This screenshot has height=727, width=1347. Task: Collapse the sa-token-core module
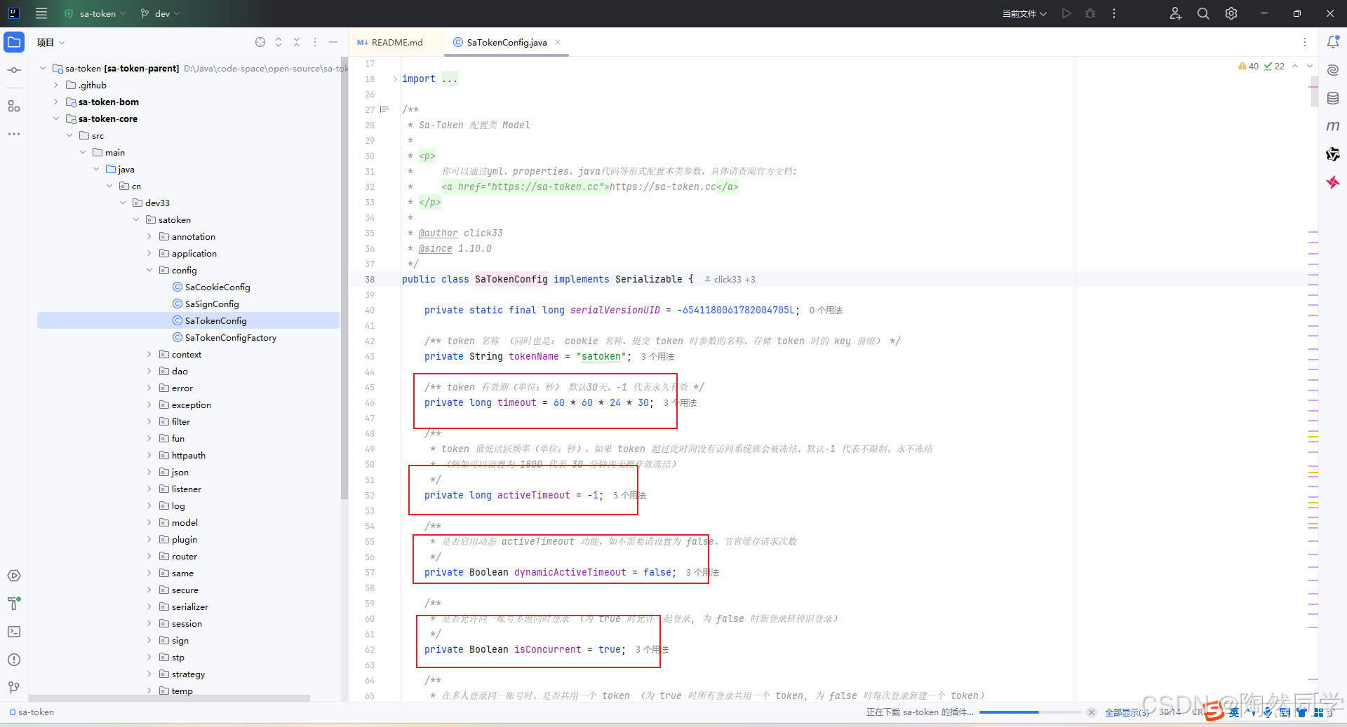(56, 118)
